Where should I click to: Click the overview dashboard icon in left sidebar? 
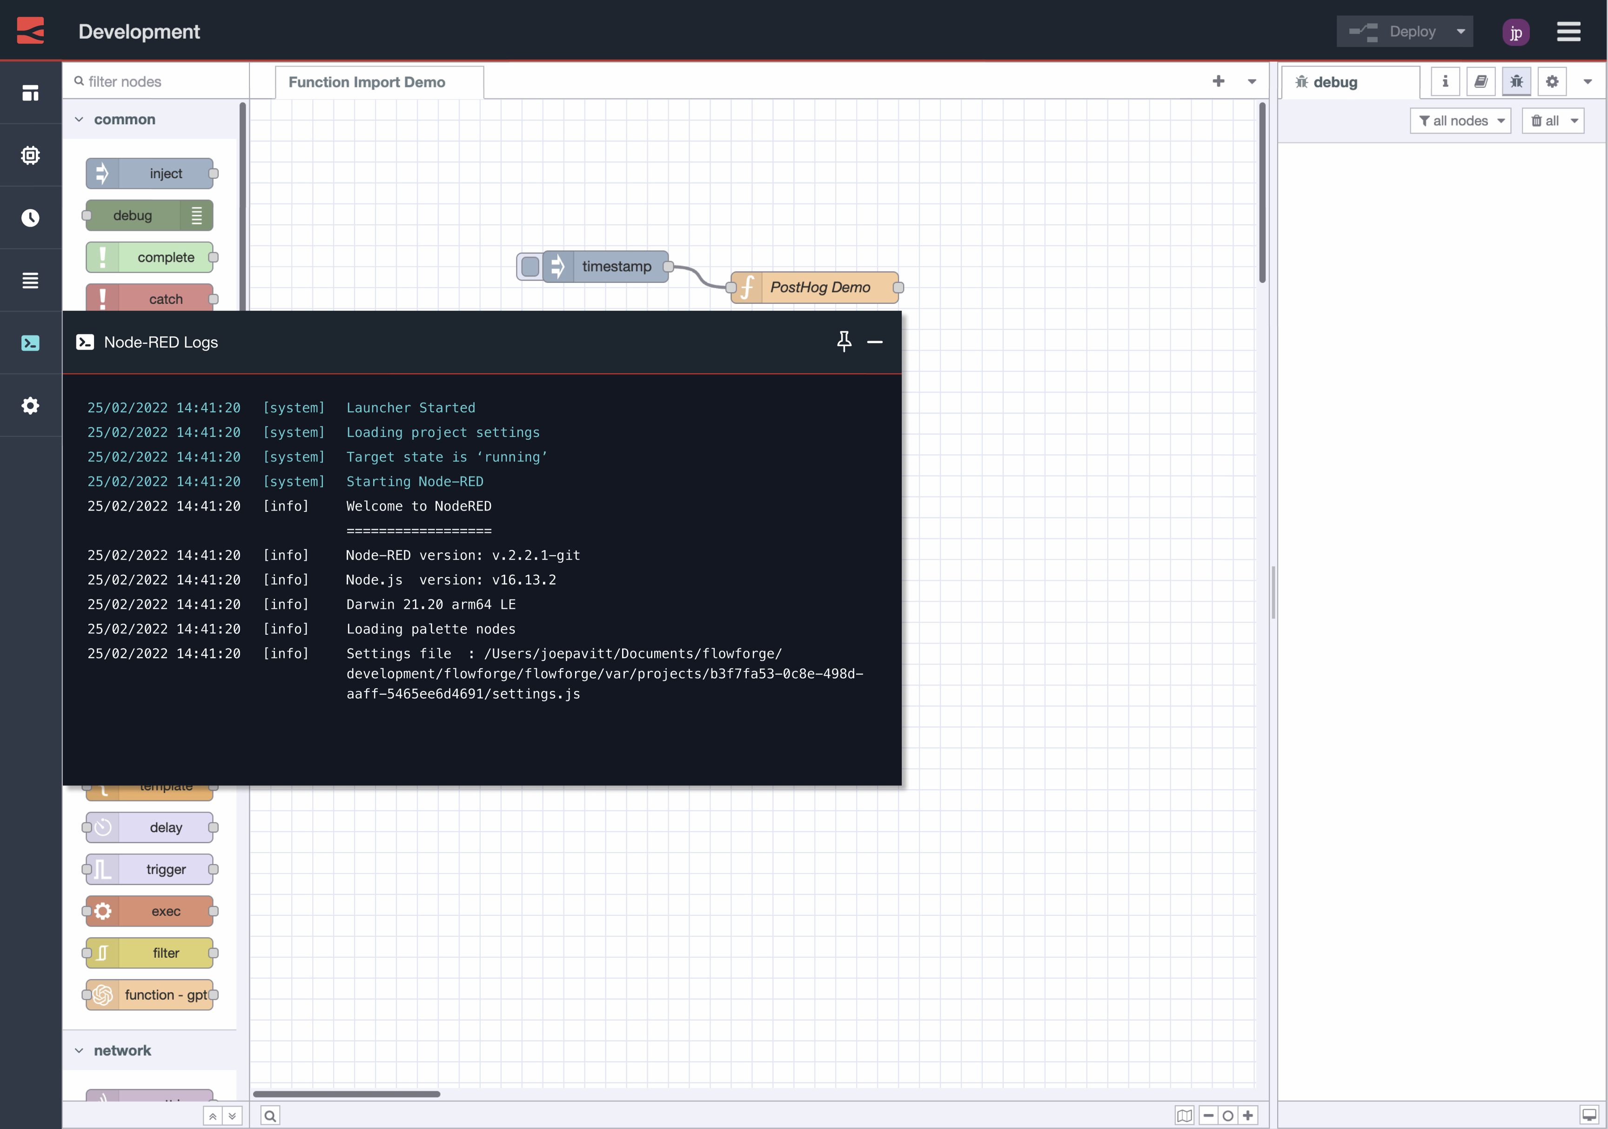click(31, 93)
